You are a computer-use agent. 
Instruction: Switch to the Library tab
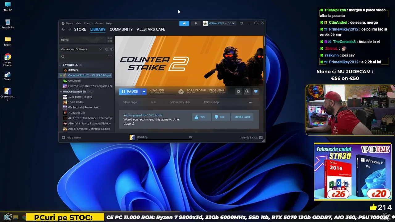[x=98, y=29]
